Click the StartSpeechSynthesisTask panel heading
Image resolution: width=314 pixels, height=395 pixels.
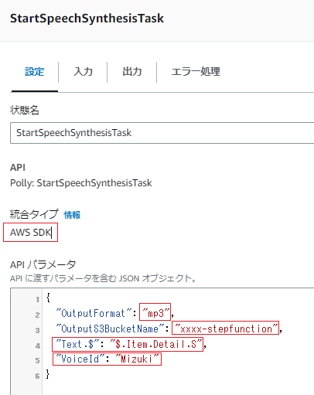coord(87,19)
